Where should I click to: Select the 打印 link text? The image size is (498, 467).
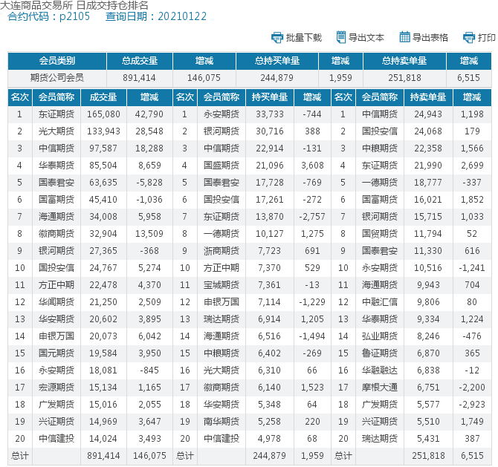(x=487, y=38)
